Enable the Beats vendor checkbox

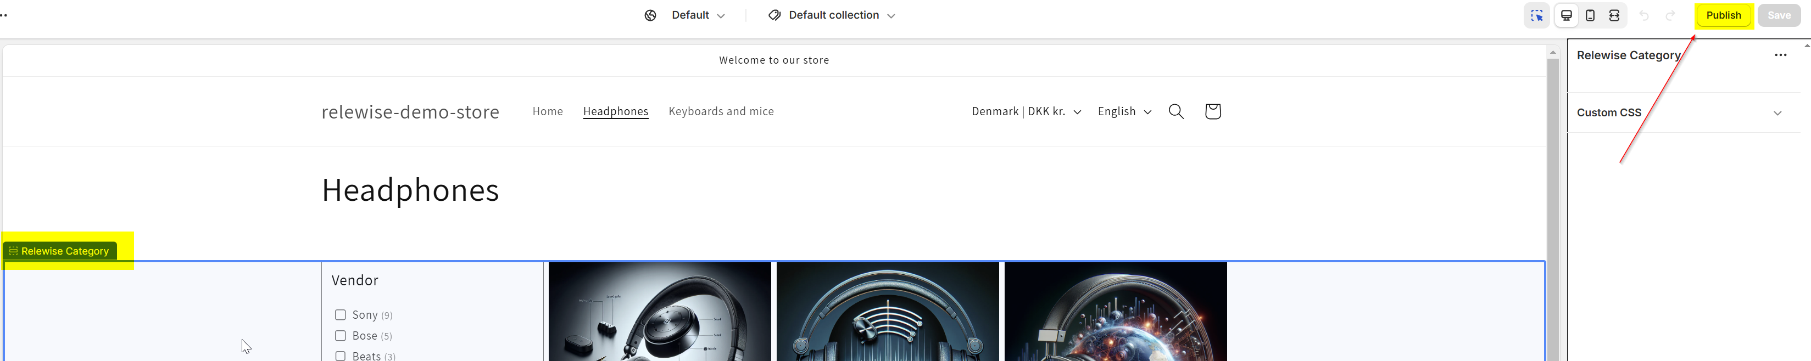[340, 356]
